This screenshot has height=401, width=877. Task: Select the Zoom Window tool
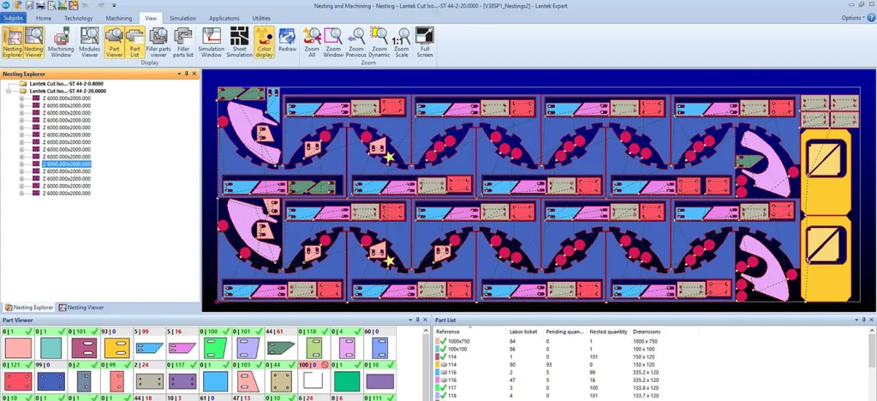coord(333,42)
